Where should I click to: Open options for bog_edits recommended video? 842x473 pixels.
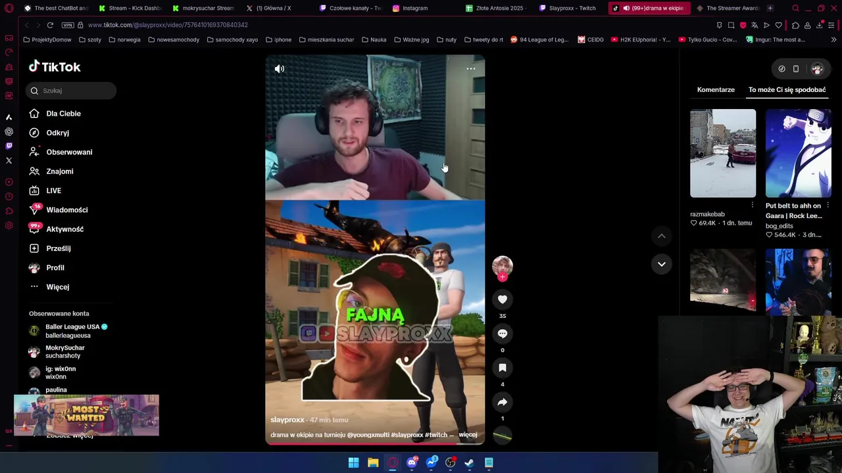[x=828, y=206]
